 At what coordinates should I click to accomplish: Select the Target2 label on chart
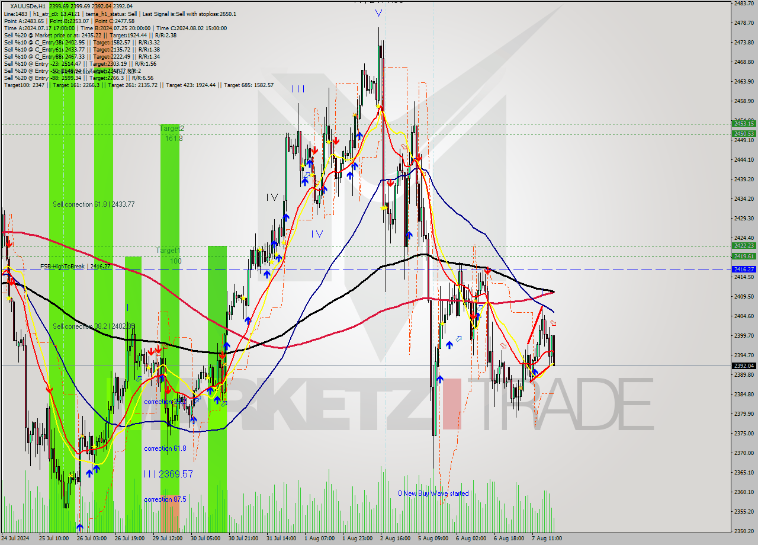(172, 129)
